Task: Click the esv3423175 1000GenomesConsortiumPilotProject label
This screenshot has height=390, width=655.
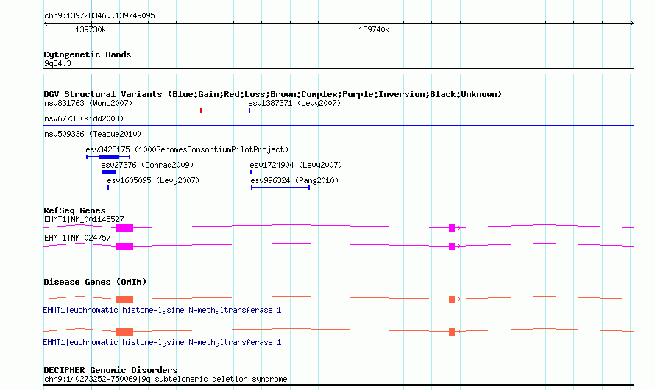Action: tap(187, 149)
